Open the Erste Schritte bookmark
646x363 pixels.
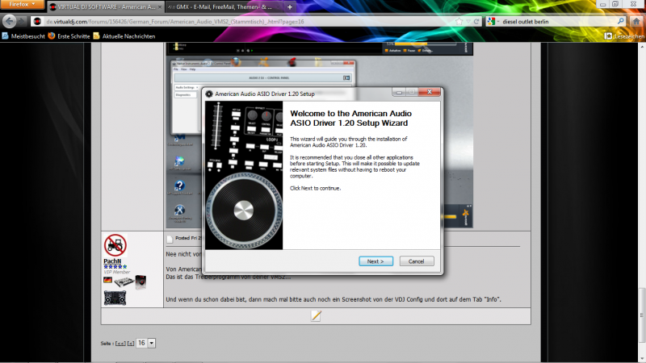tap(69, 36)
